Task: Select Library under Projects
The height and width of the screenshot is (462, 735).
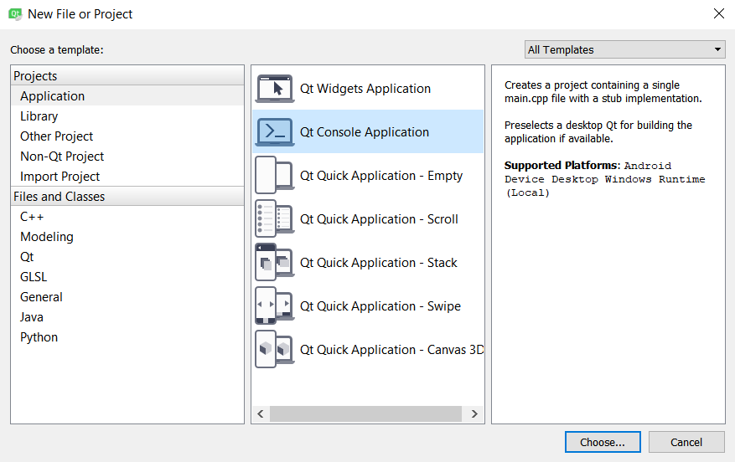Action: click(39, 116)
